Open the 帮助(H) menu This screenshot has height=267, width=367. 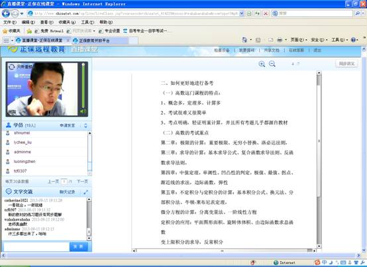(x=106, y=23)
